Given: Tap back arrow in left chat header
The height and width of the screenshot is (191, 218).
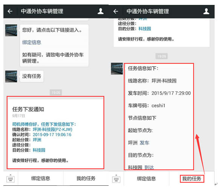Looking at the screenshot, I should pos(10,11).
